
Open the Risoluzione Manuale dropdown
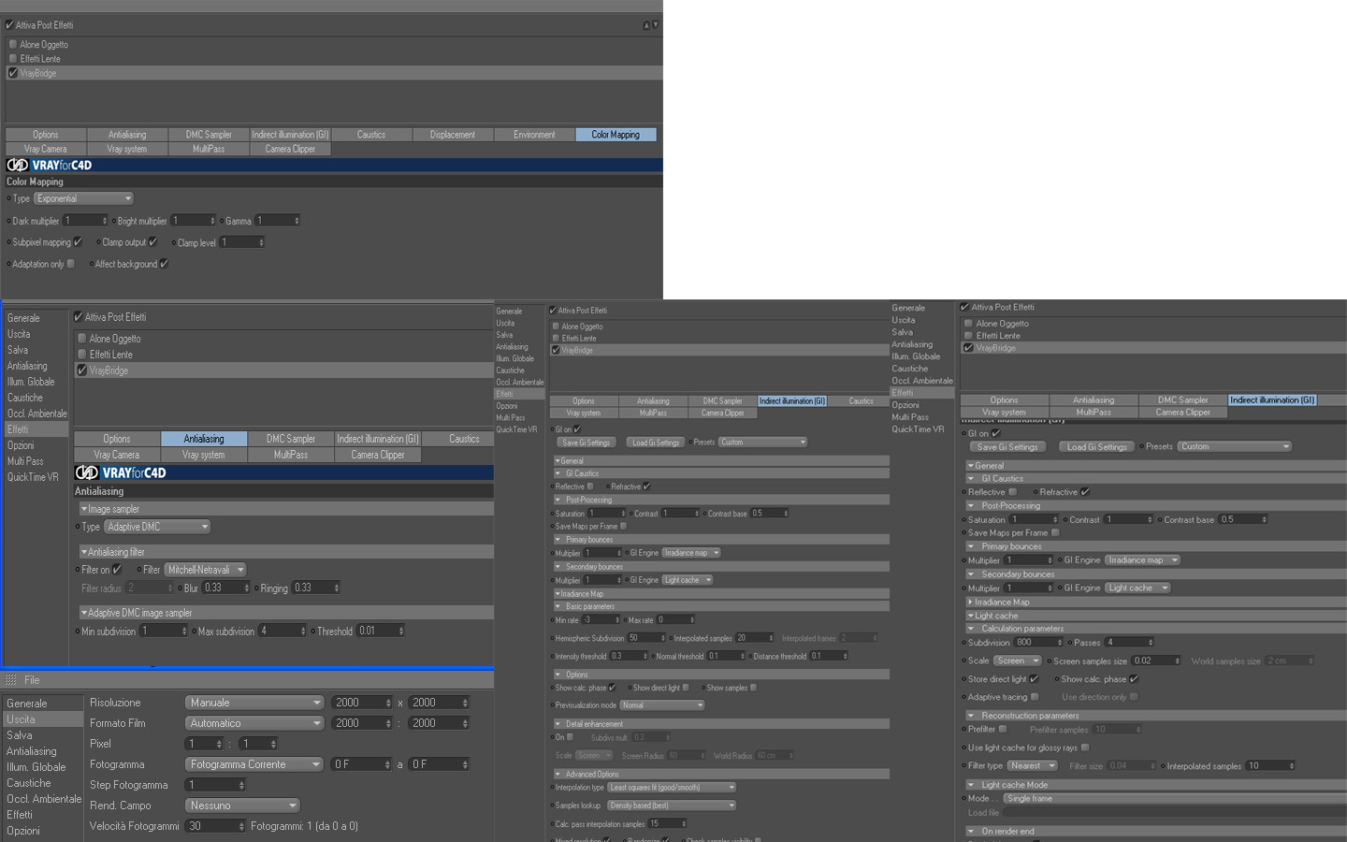click(x=254, y=703)
